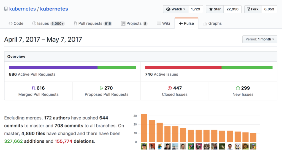The height and width of the screenshot is (152, 282).
Task: Click the Overview panel header
Action: click(141, 56)
